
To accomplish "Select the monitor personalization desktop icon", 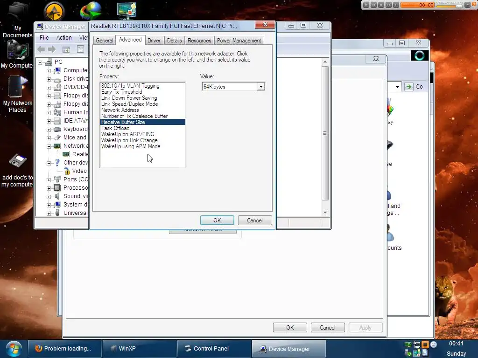I will pyautogui.click(x=127, y=10).
